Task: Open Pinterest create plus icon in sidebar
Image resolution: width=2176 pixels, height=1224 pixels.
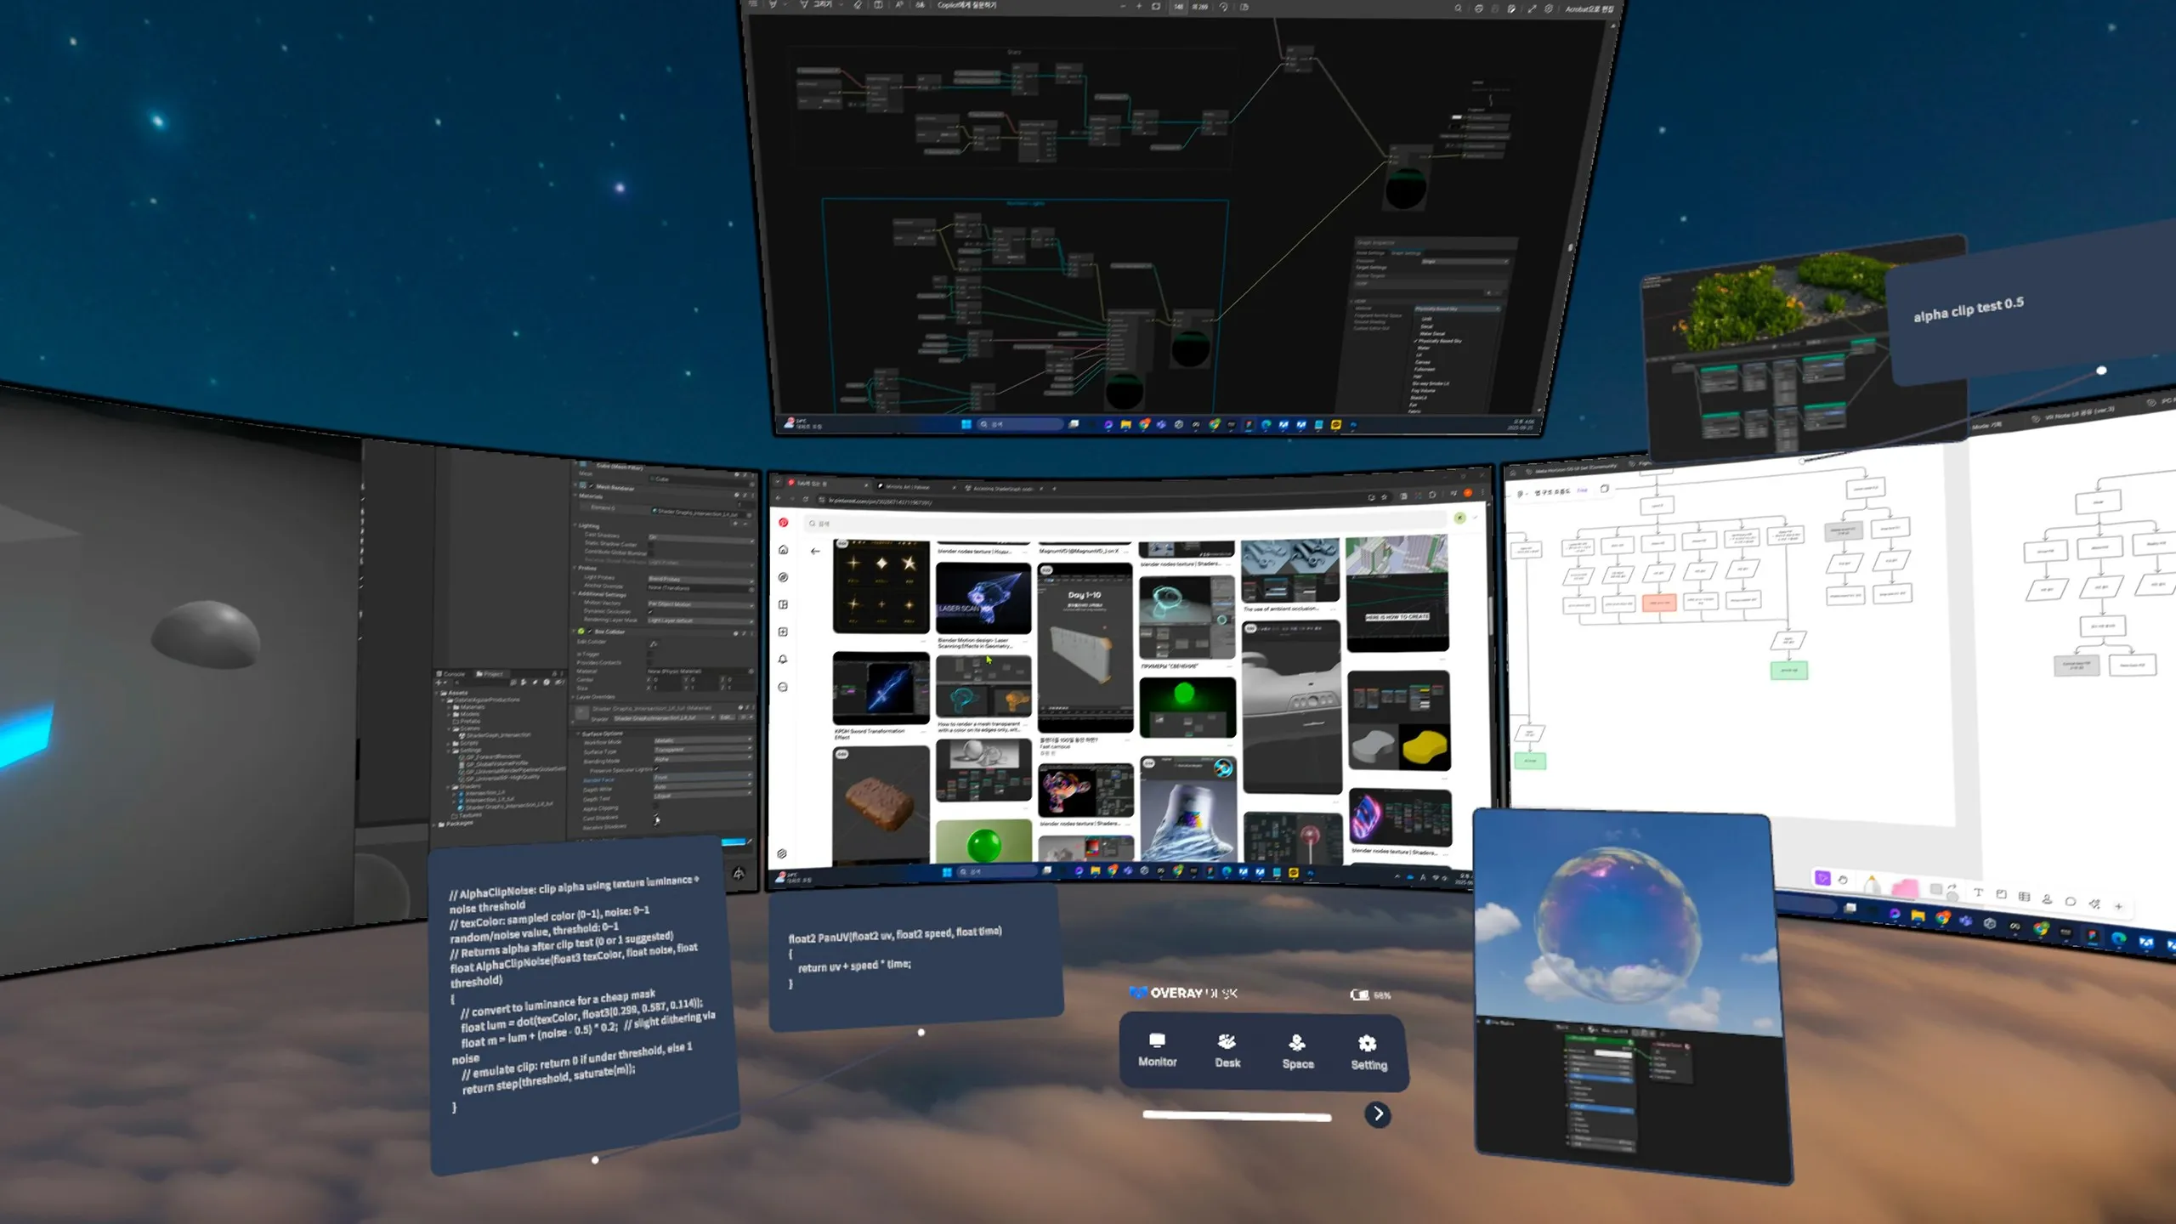Action: click(784, 632)
